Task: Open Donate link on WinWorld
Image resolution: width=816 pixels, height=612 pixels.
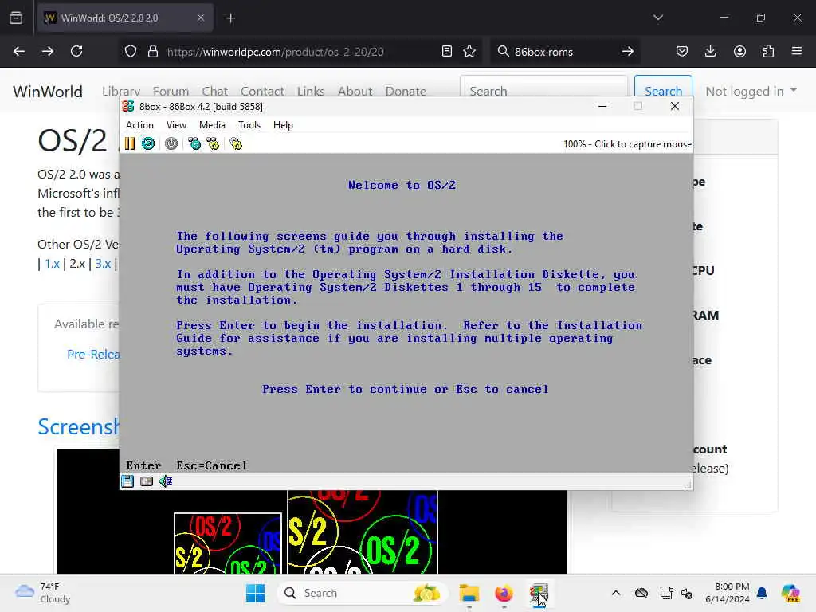Action: pyautogui.click(x=406, y=91)
